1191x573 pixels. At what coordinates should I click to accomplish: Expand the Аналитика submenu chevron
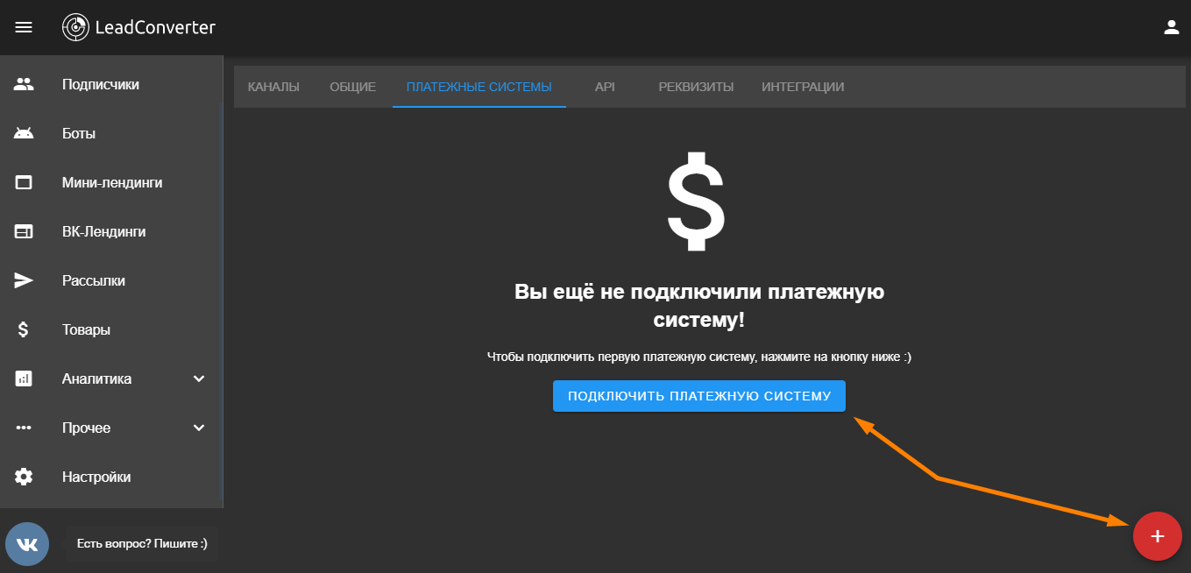pyautogui.click(x=199, y=379)
